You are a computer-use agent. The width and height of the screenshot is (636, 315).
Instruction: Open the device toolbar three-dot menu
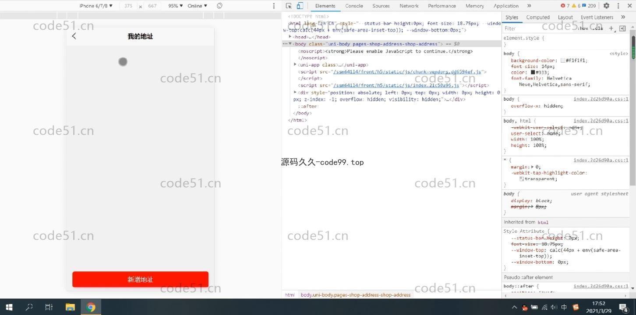coord(274,6)
